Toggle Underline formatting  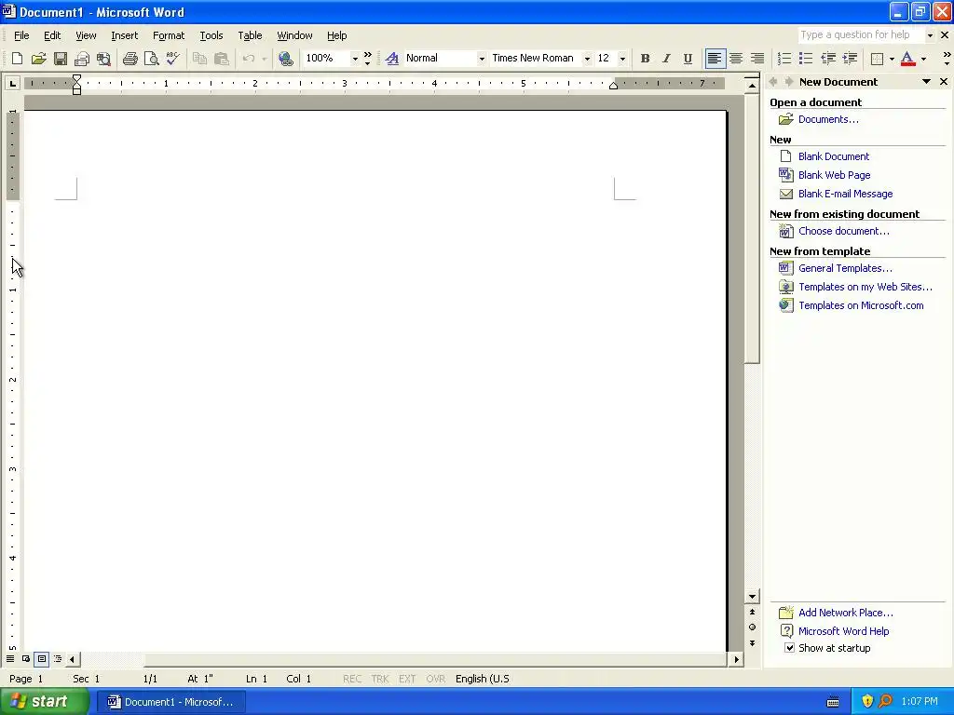coord(688,59)
